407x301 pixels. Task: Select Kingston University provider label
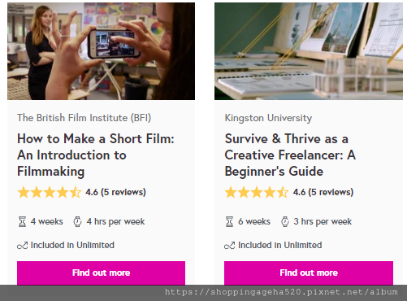[268, 118]
